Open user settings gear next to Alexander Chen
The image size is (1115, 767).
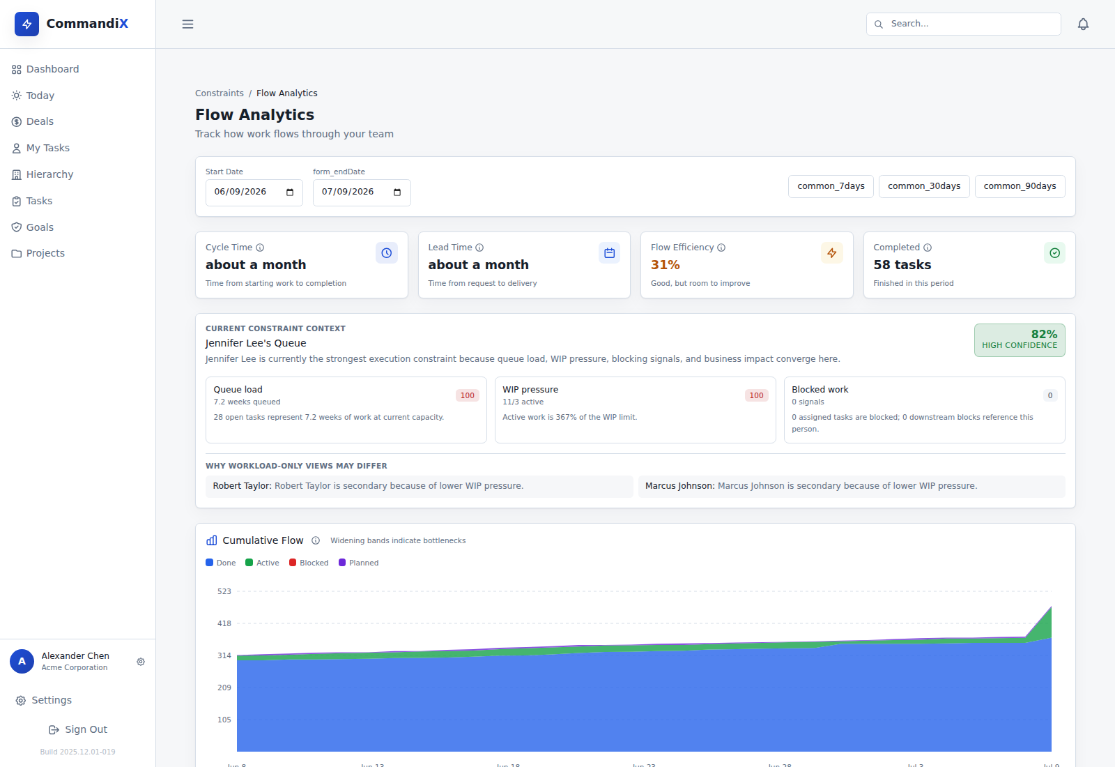pyautogui.click(x=141, y=662)
